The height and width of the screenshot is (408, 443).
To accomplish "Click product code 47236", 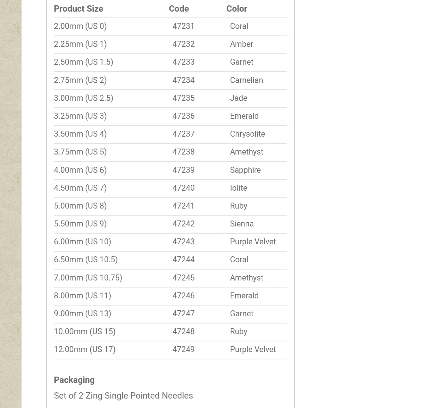I will 183,116.
